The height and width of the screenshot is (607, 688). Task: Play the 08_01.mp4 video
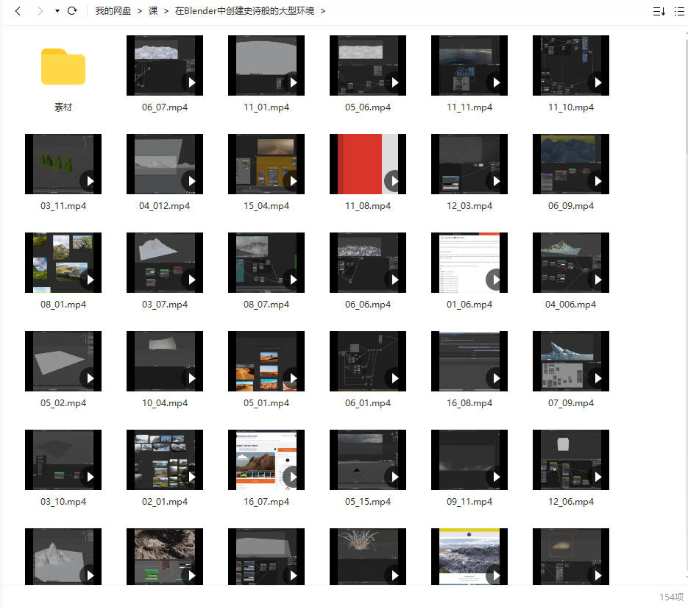(63, 263)
